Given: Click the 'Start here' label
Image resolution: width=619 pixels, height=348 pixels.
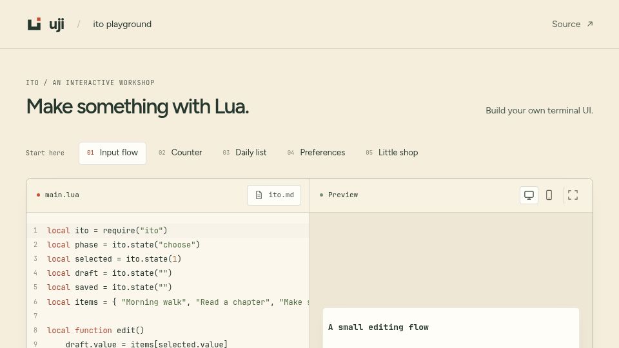Looking at the screenshot, I should click(45, 153).
